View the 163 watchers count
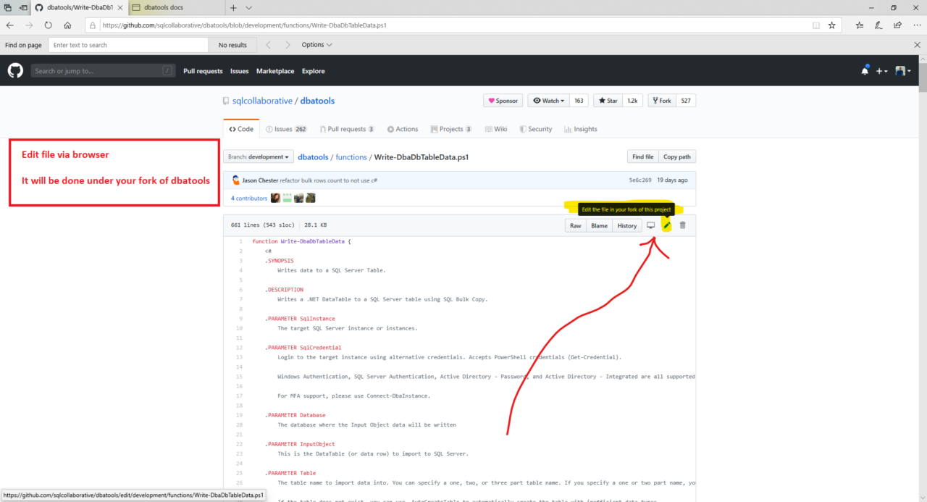 click(579, 101)
